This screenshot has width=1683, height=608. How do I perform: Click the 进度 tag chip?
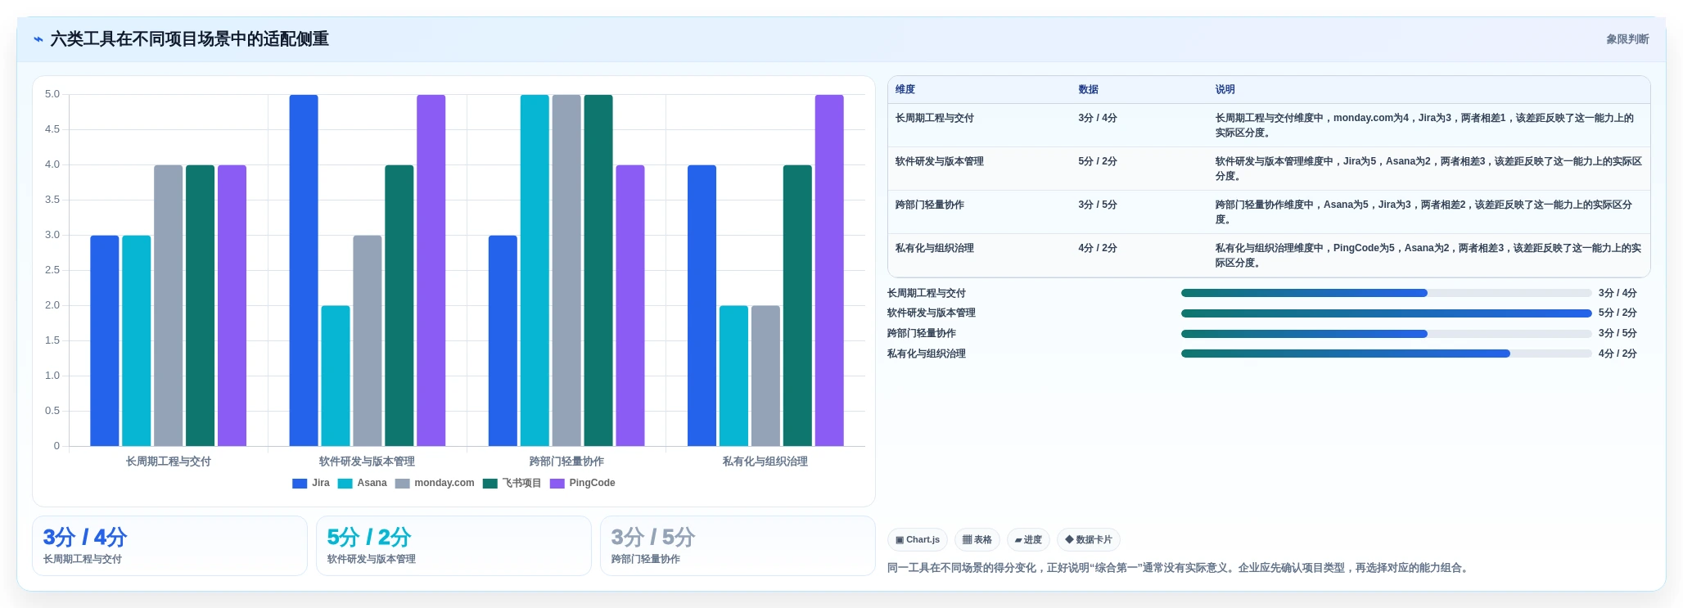click(x=1028, y=540)
